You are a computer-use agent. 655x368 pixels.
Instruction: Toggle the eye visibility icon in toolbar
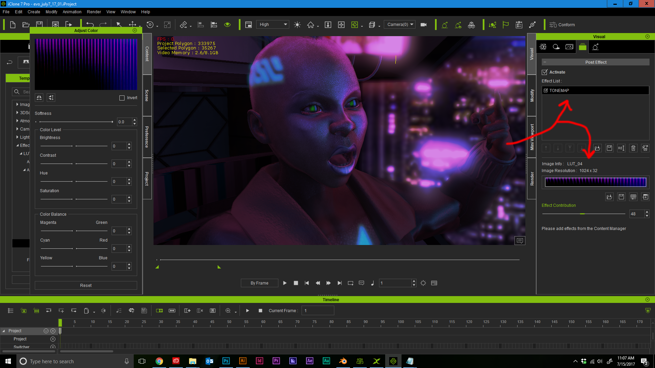coord(228,25)
